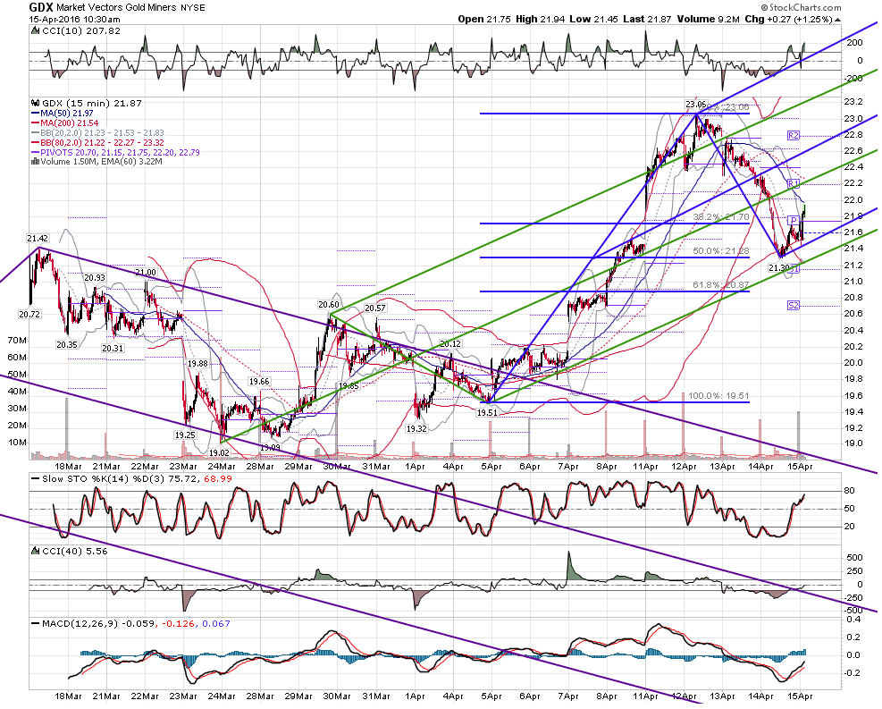This screenshot has height=709, width=882.
Task: Click the 15-Apr-2016 10:30am timestamp
Action: pyautogui.click(x=75, y=19)
